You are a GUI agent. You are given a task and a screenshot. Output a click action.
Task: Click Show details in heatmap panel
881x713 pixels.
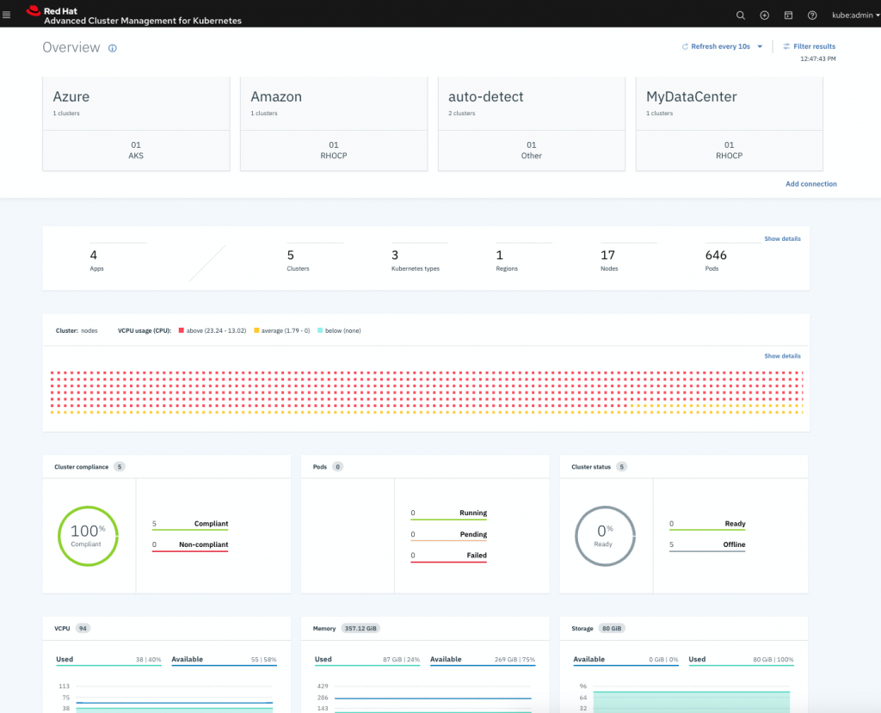[782, 356]
